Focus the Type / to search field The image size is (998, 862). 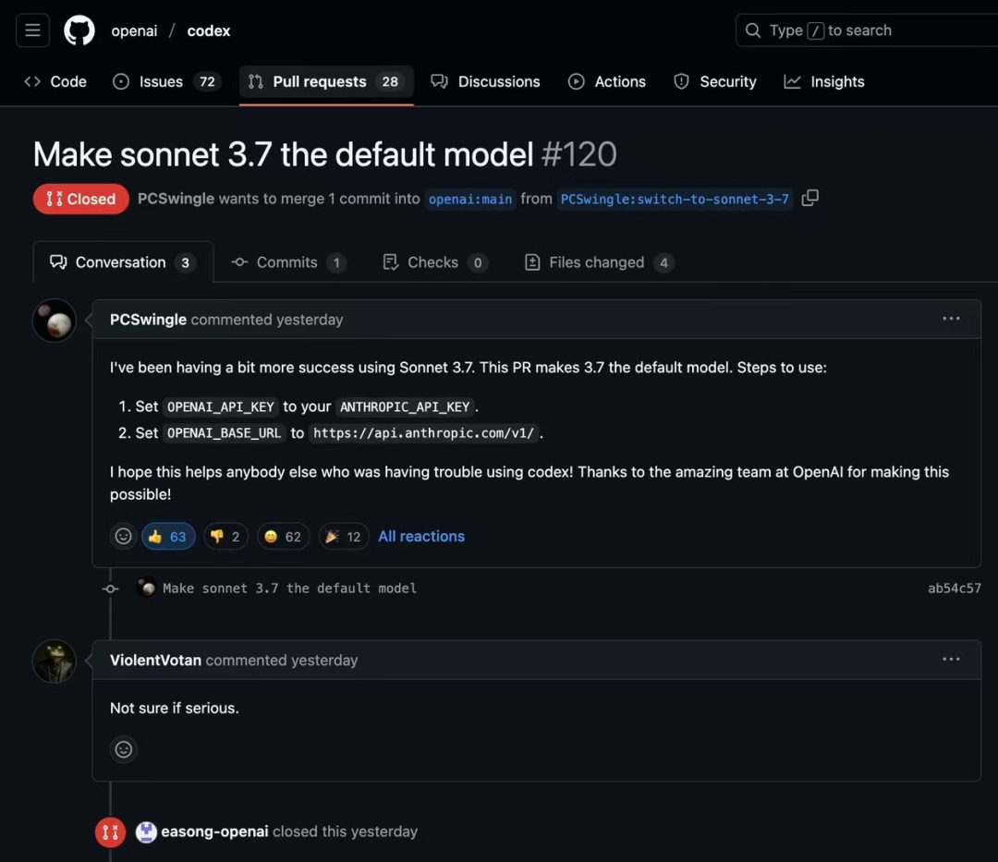click(x=867, y=30)
